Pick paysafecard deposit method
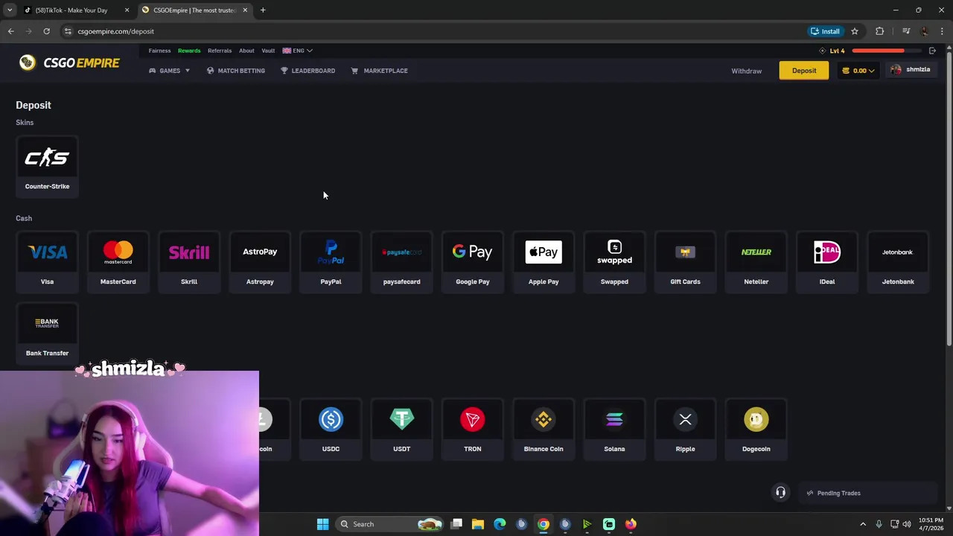 point(401,261)
